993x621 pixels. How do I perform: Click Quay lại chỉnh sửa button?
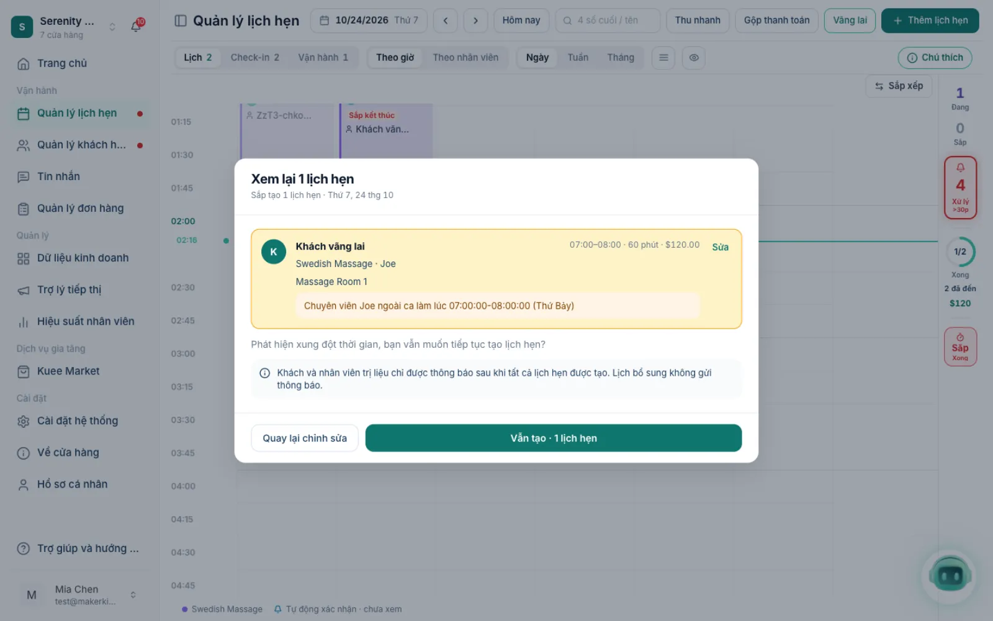coord(305,438)
